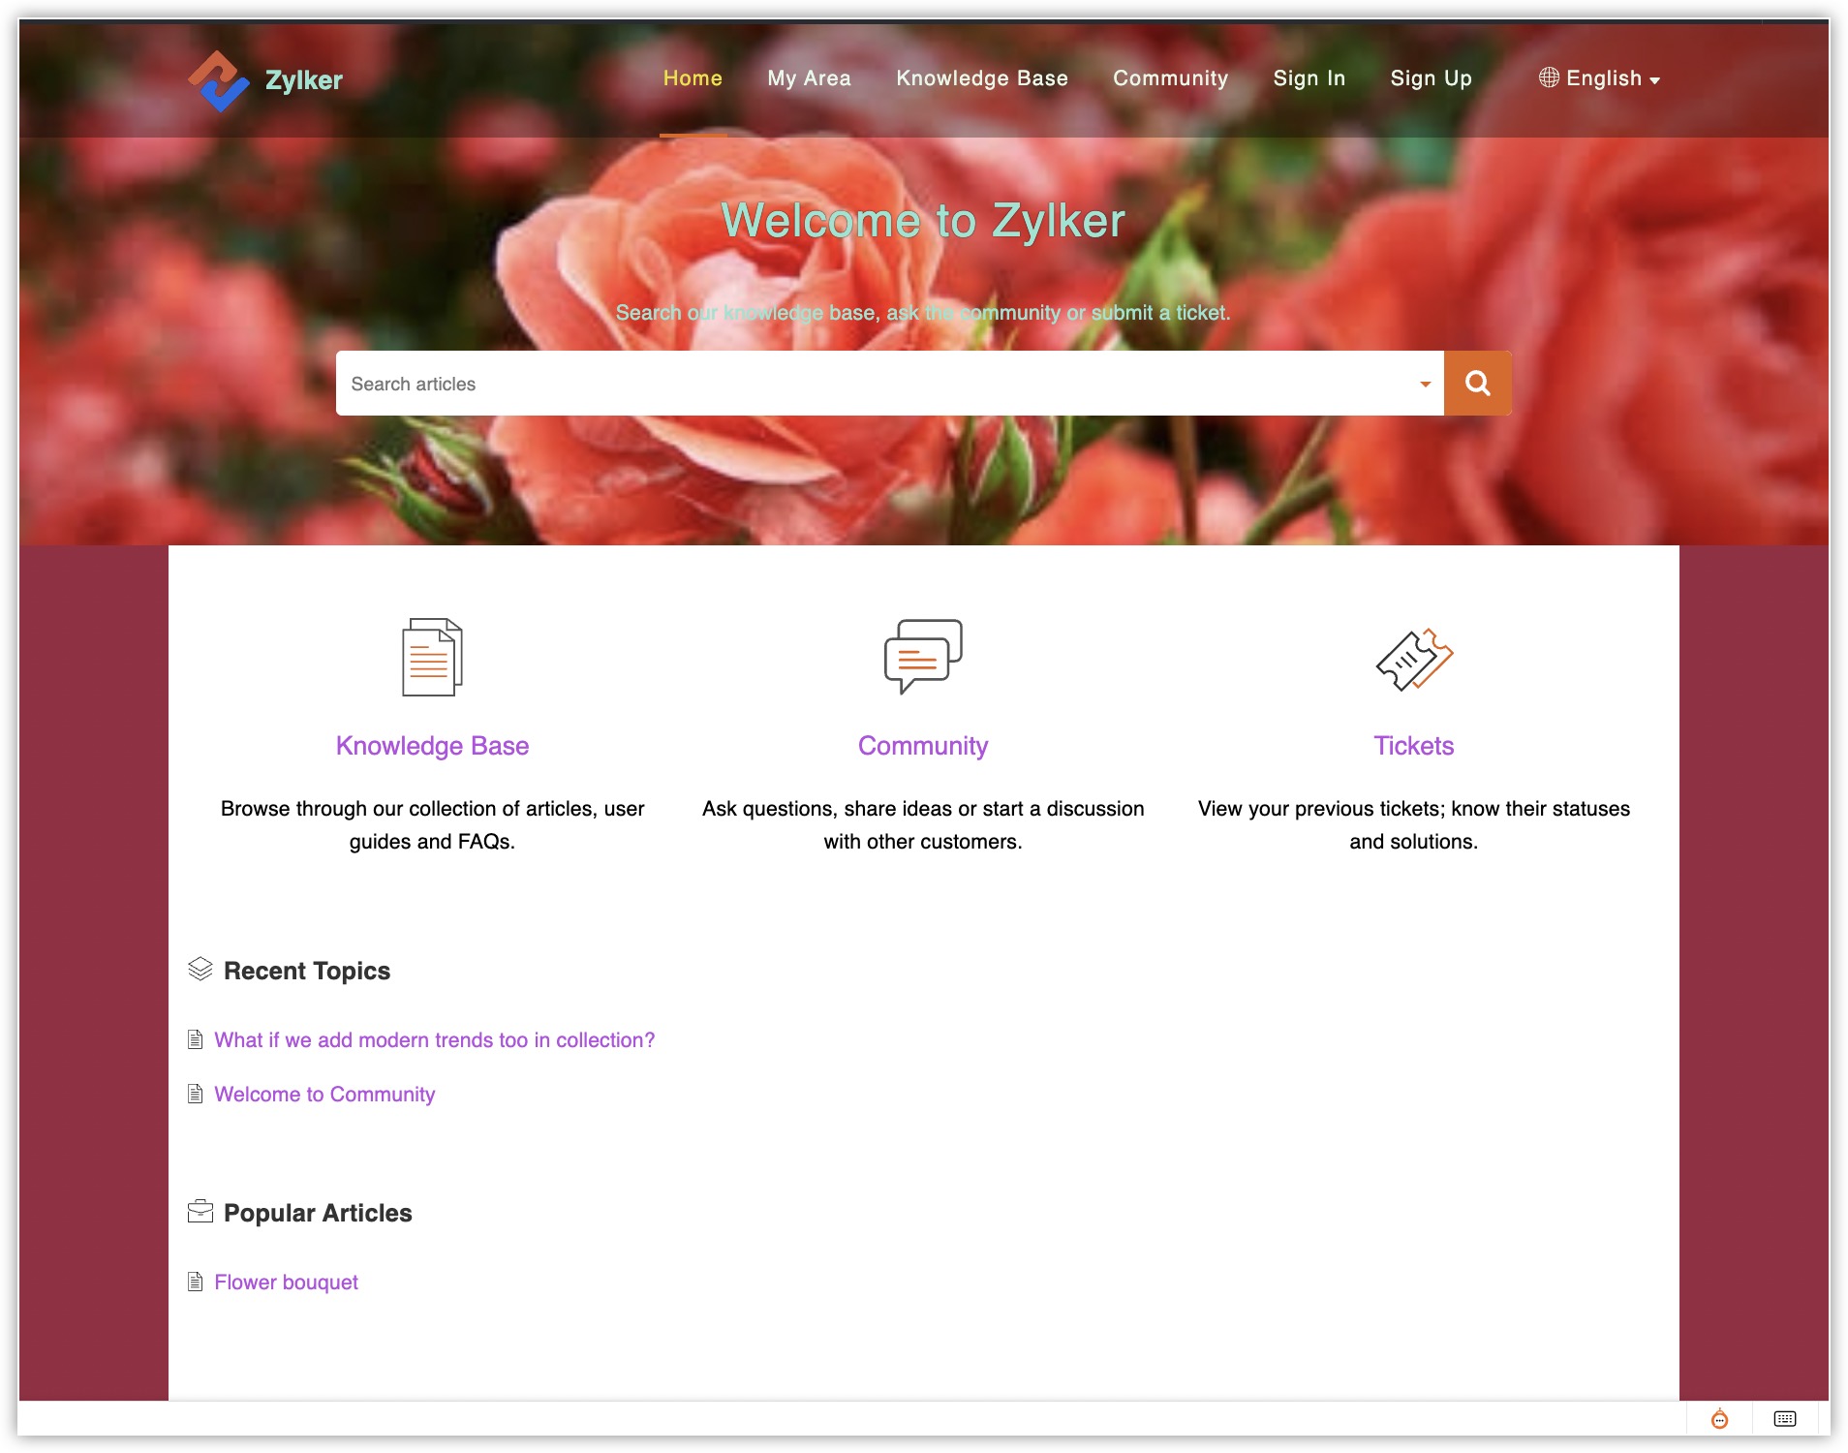Viewport: 1848px width, 1453px height.
Task: Click the Zylker brand name text
Action: tap(304, 80)
